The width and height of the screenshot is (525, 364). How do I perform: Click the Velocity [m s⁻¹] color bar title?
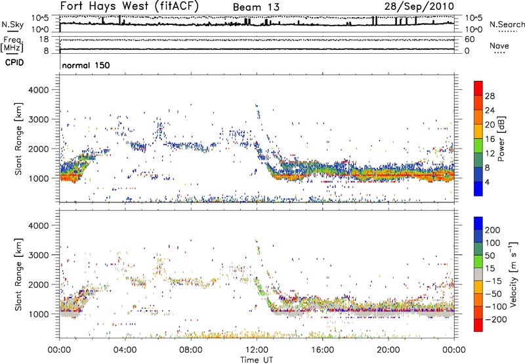point(513,275)
